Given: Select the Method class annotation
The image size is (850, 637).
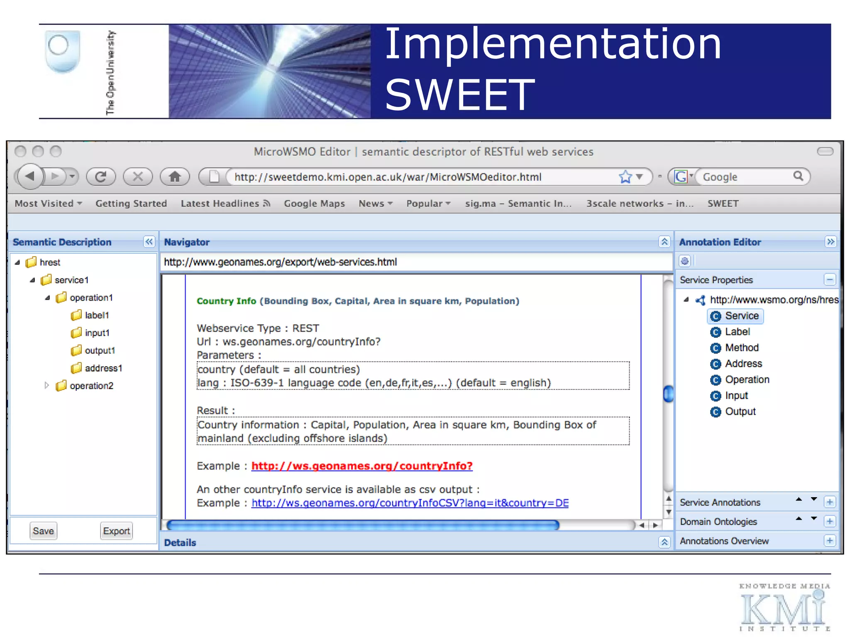Looking at the screenshot, I should pyautogui.click(x=734, y=348).
